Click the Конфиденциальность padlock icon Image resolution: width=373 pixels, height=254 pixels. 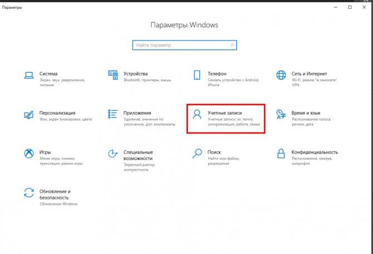[281, 153]
